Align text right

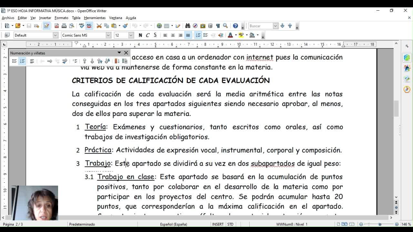[x=180, y=35]
